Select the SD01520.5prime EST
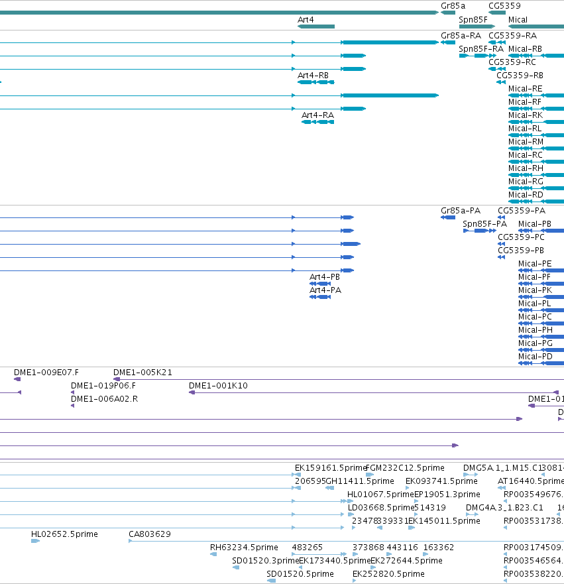Image resolution: width=564 pixels, height=584 pixels. [x=271, y=581]
